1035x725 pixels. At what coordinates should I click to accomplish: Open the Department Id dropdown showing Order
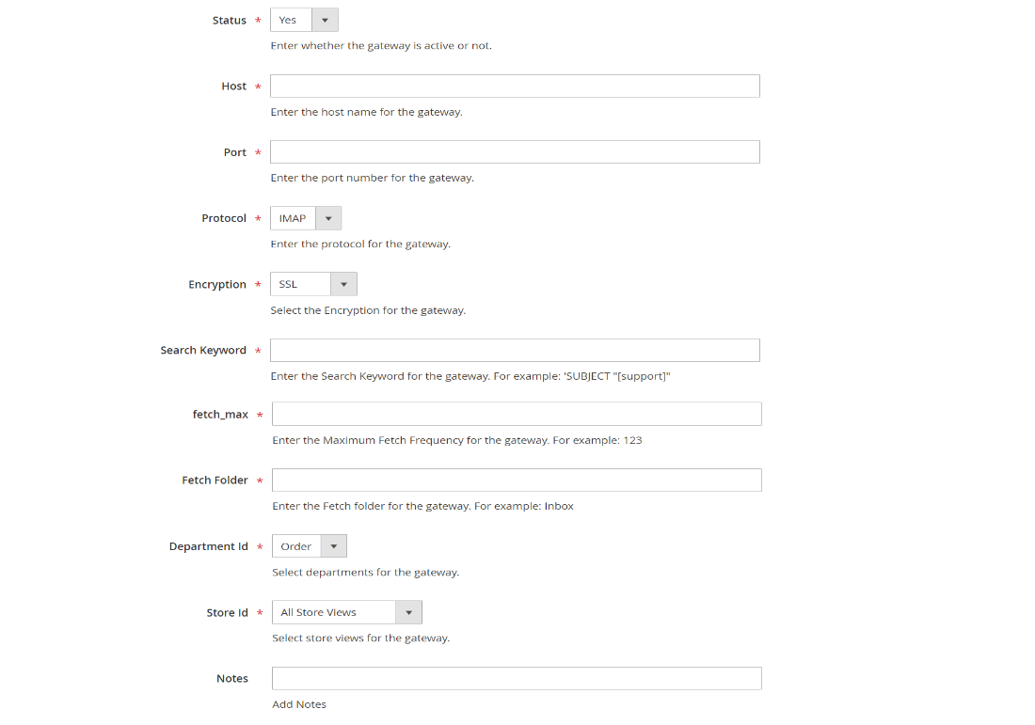click(x=310, y=546)
